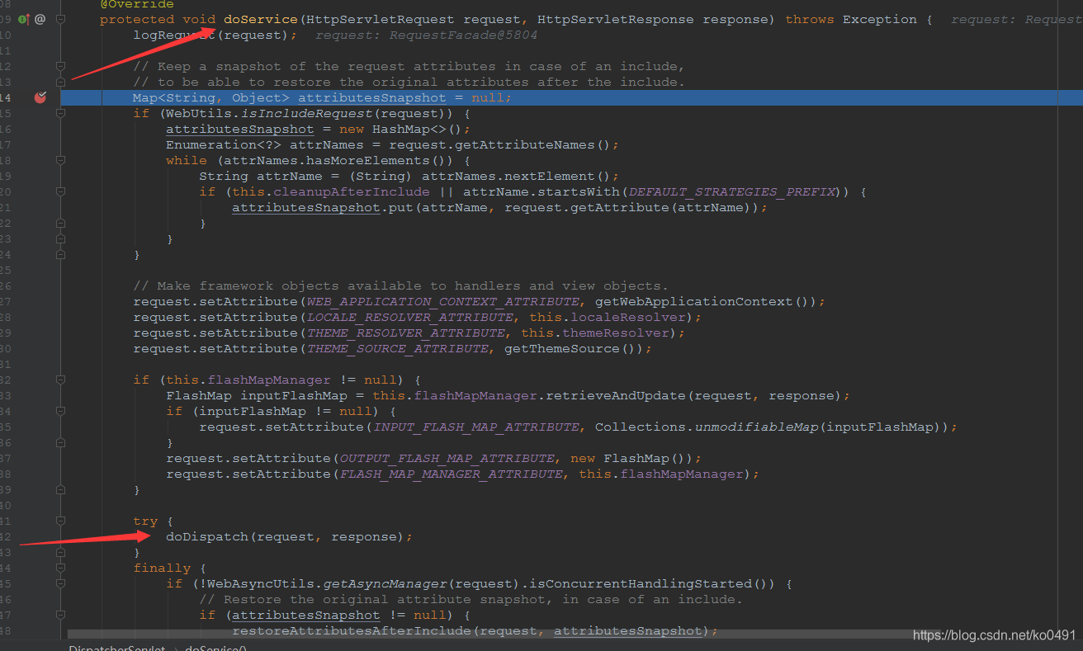Screen dimensions: 1083x651
Task: Click the overriding-method gutter icon beside doService
Action: pyautogui.click(x=24, y=19)
